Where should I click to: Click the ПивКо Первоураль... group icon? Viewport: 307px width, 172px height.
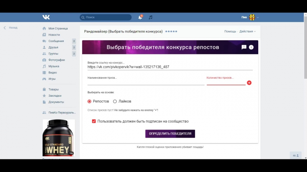tap(44, 112)
